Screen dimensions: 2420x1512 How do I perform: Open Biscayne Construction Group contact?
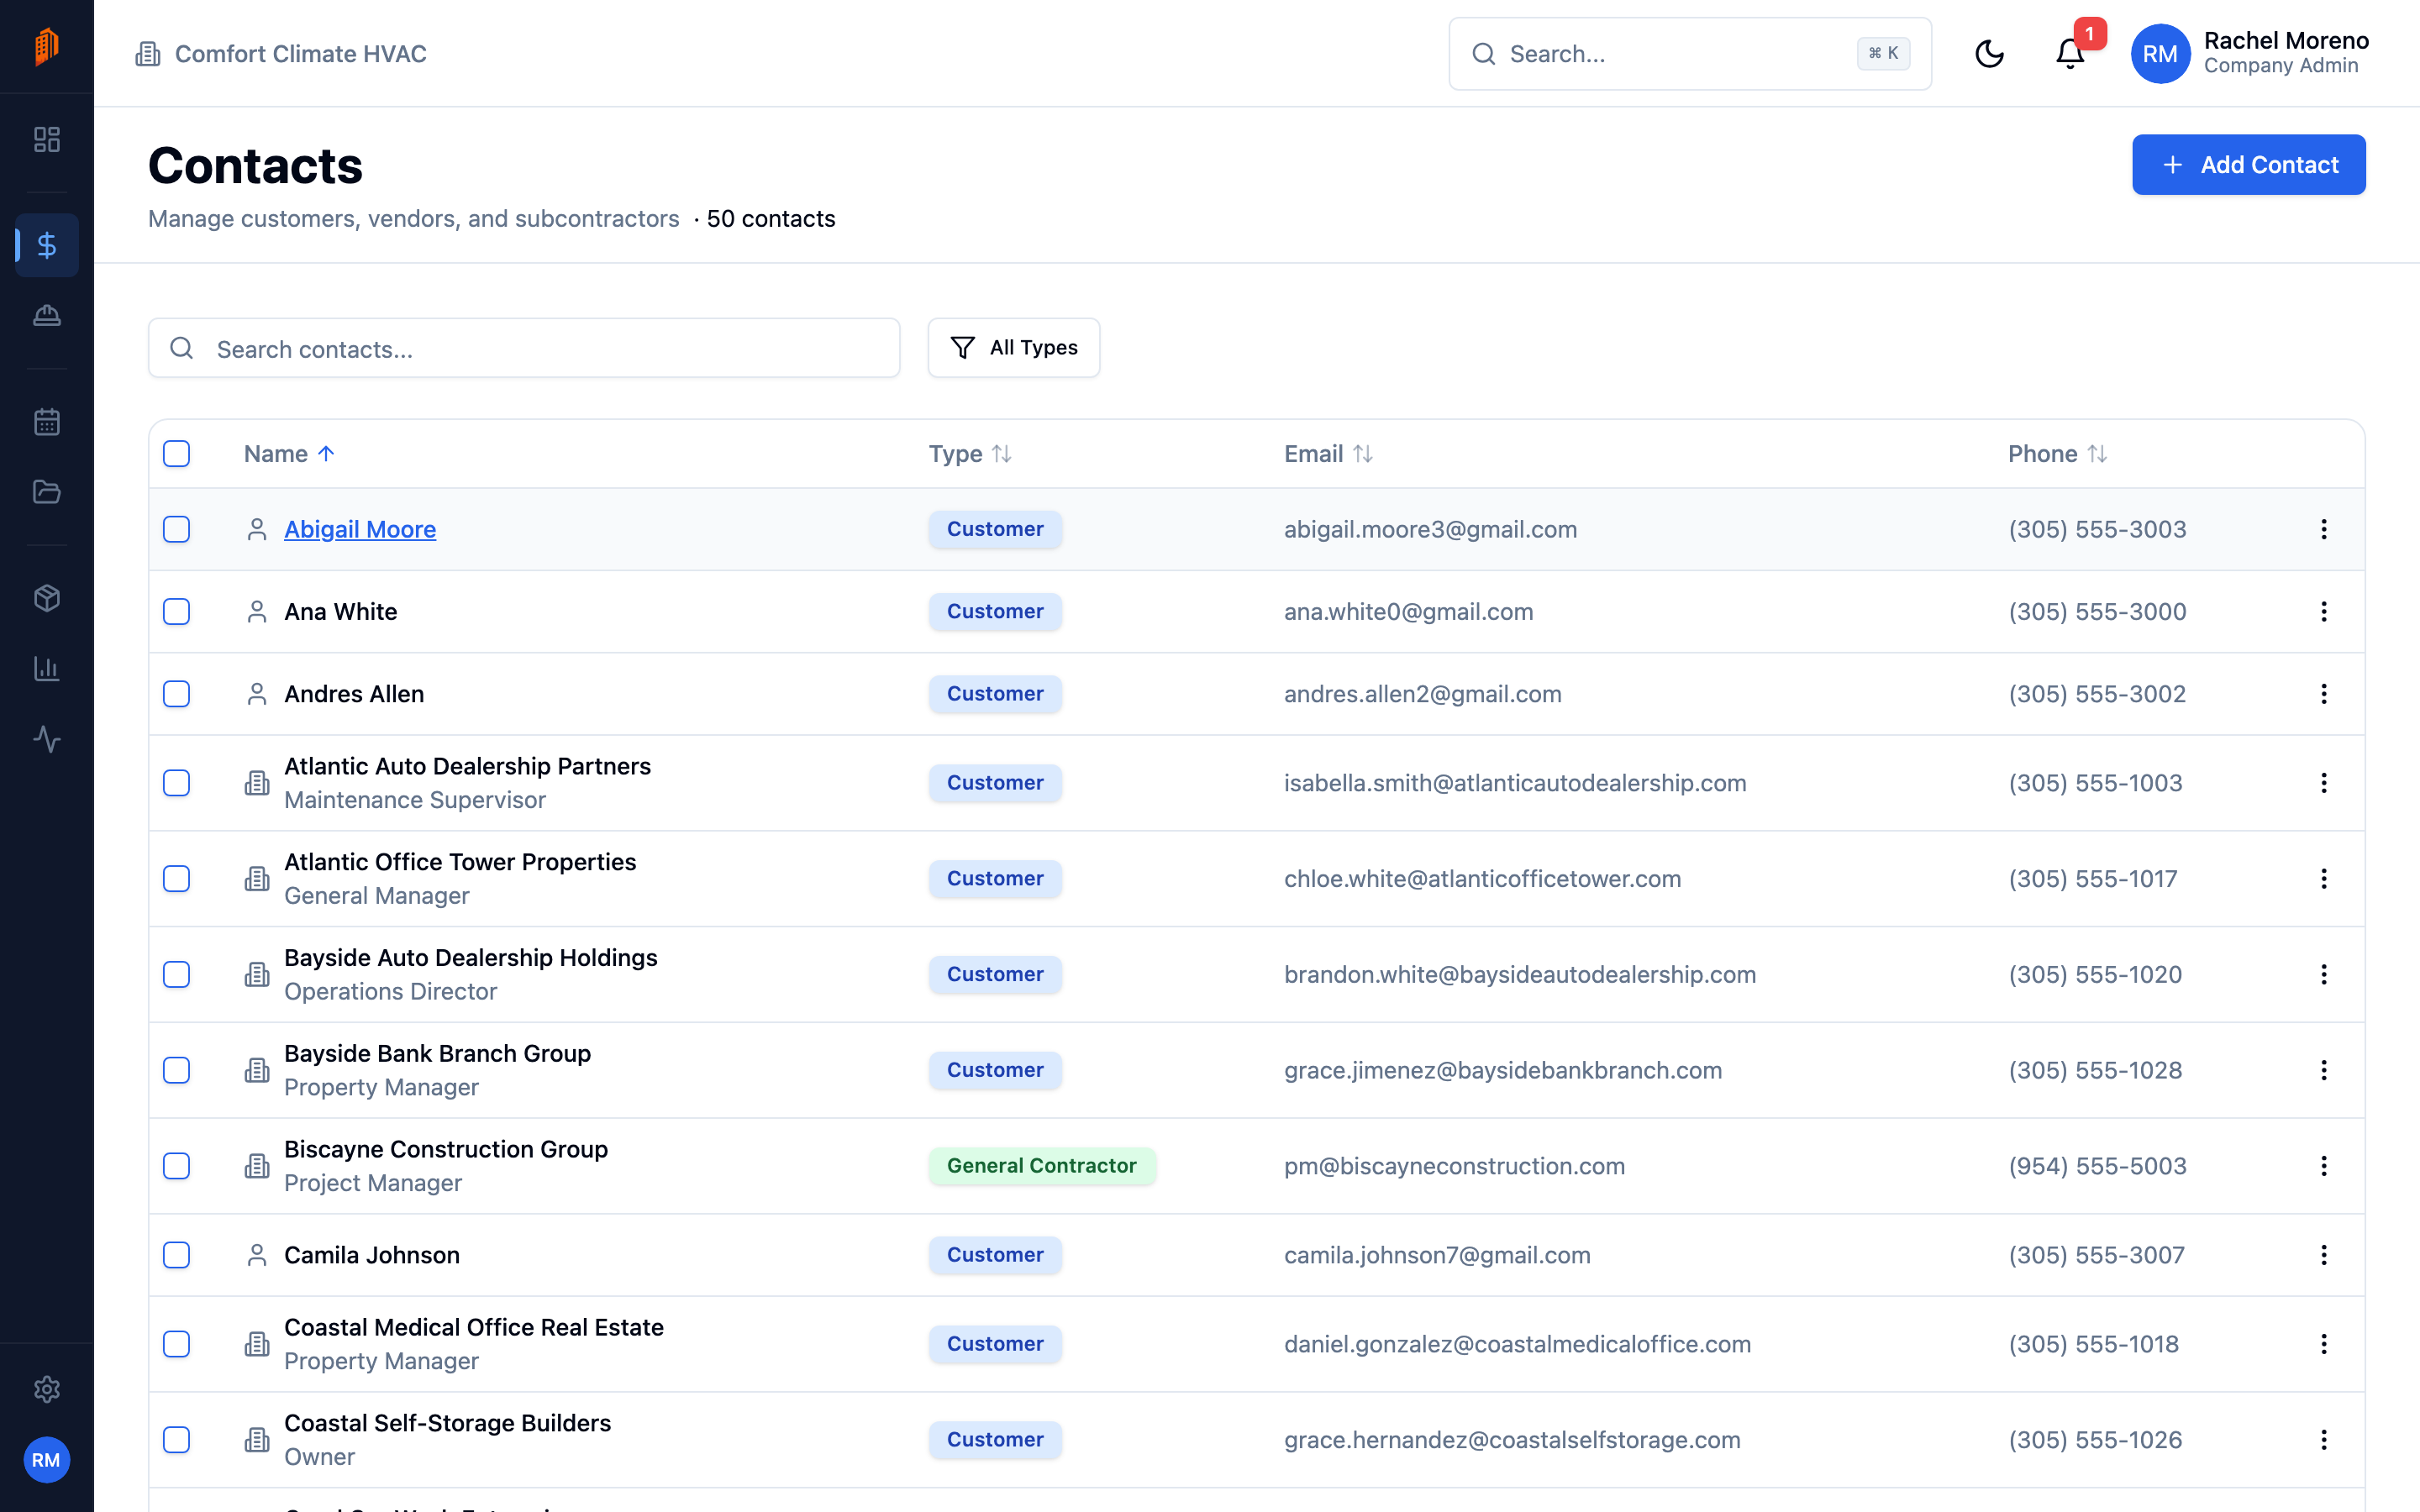click(x=446, y=1149)
